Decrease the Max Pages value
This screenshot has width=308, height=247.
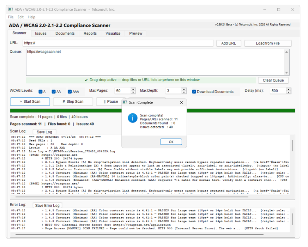133,92
